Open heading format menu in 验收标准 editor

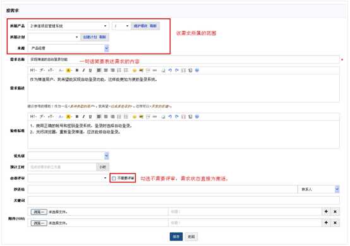click(x=33, y=117)
